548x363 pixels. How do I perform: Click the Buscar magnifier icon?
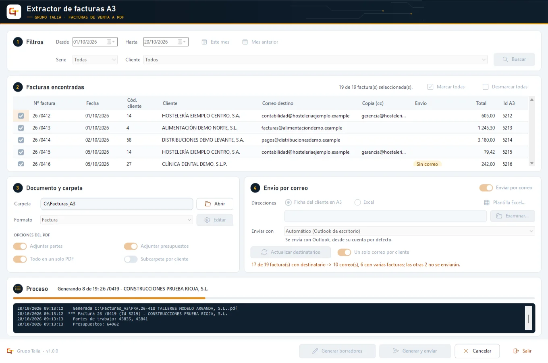505,59
